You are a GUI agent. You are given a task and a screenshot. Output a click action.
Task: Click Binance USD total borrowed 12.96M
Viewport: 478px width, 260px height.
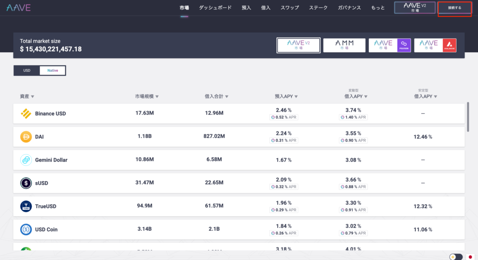point(214,113)
